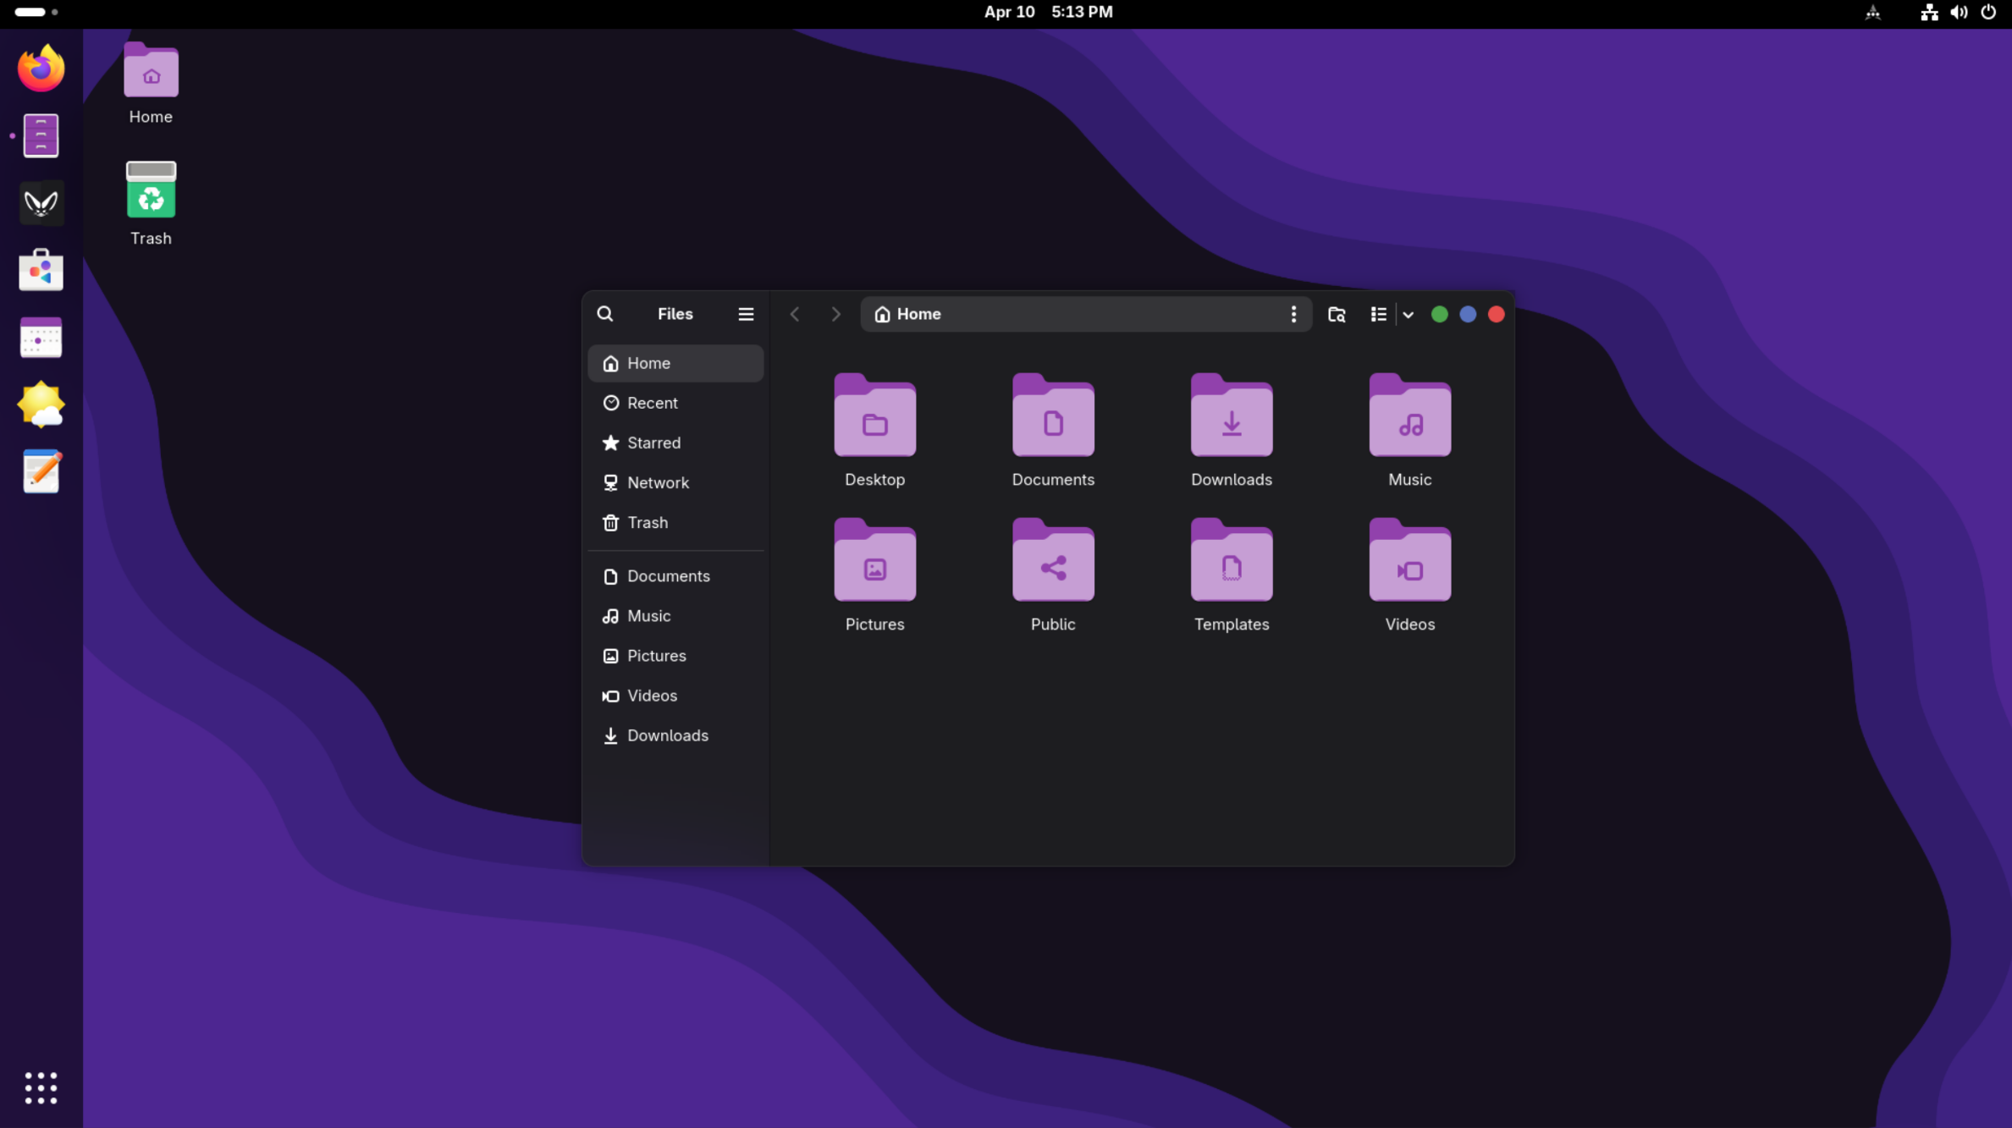2012x1128 pixels.
Task: Open Network in the sidebar
Action: pyautogui.click(x=675, y=482)
